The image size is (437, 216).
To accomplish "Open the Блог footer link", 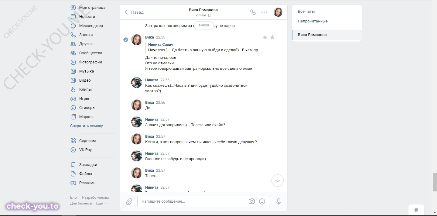I will 74,197.
